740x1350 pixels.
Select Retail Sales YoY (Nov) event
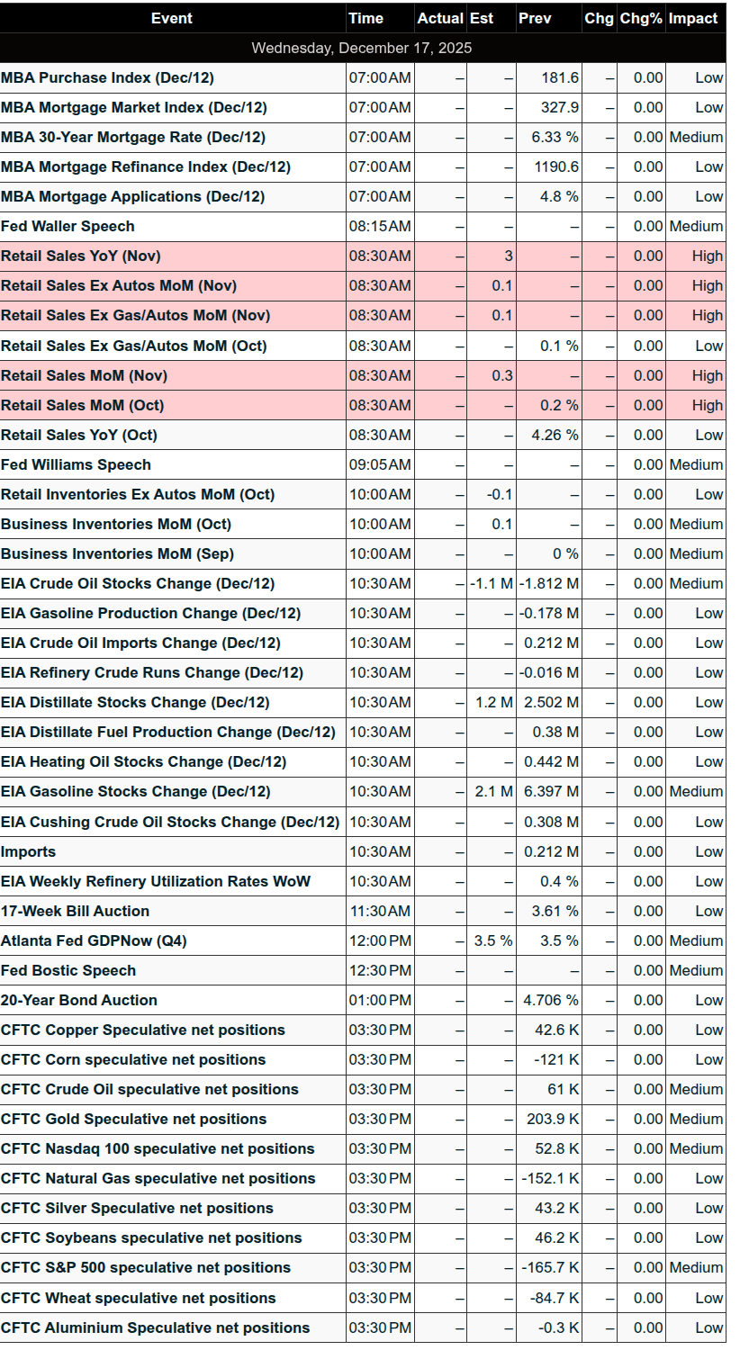81,256
